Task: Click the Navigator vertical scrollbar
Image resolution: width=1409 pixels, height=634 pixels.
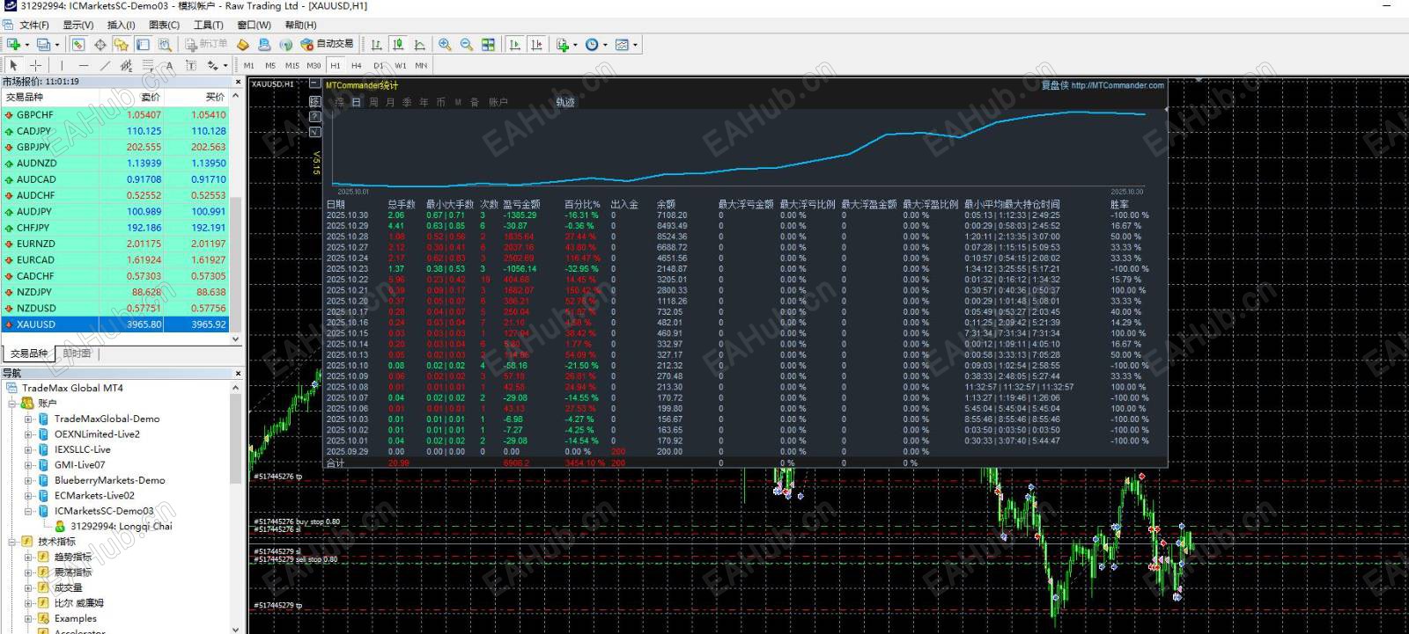Action: 235,440
